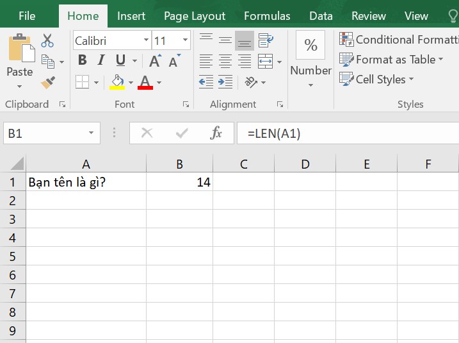Viewport: 459px width, 343px height.
Task: Toggle Bold formatting
Action: click(82, 60)
